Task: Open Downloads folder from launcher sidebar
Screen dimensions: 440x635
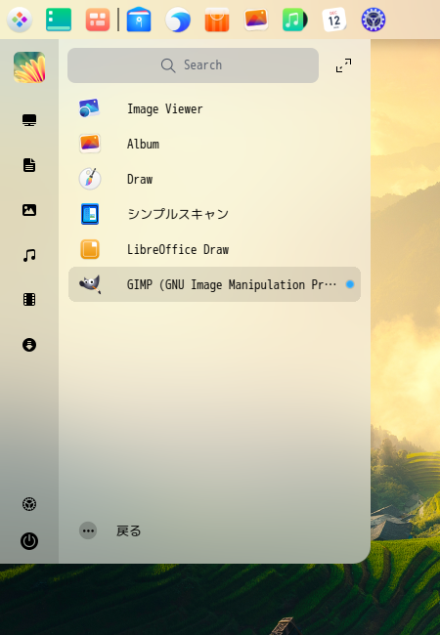Action: [x=29, y=345]
